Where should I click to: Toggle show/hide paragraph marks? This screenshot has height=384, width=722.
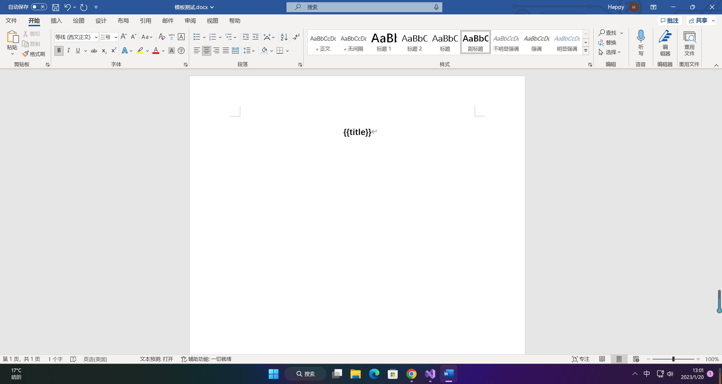pos(296,37)
